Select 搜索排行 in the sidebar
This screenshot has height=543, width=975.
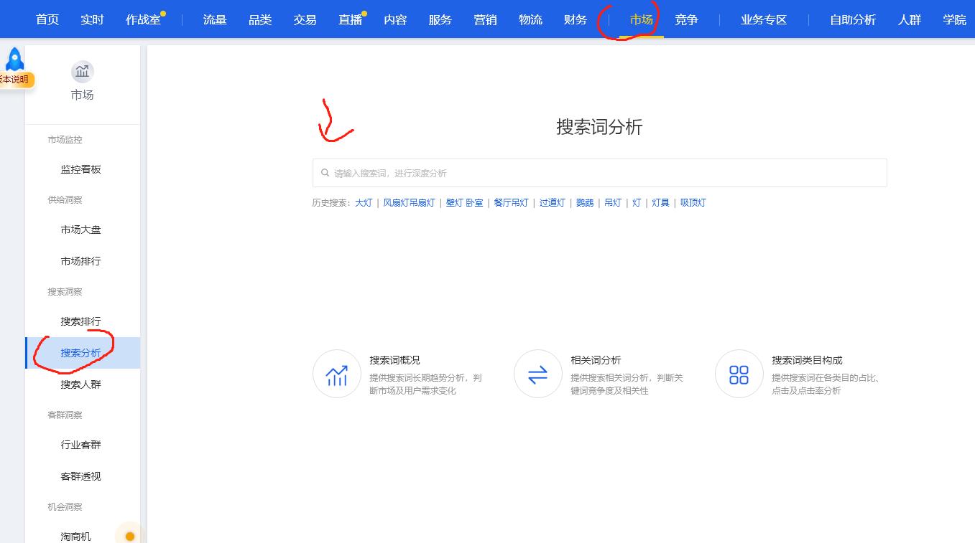coord(80,321)
